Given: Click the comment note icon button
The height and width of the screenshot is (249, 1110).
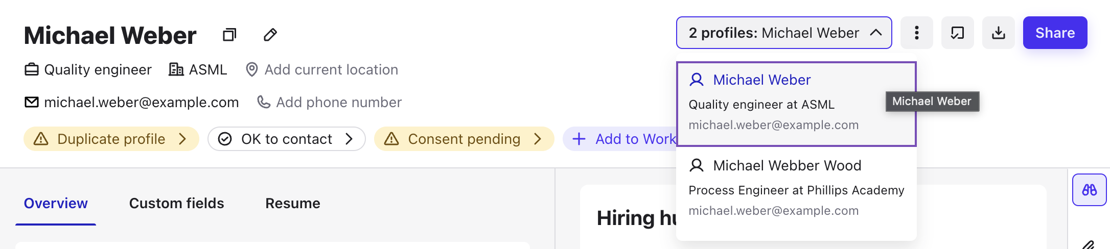Looking at the screenshot, I should (x=957, y=33).
